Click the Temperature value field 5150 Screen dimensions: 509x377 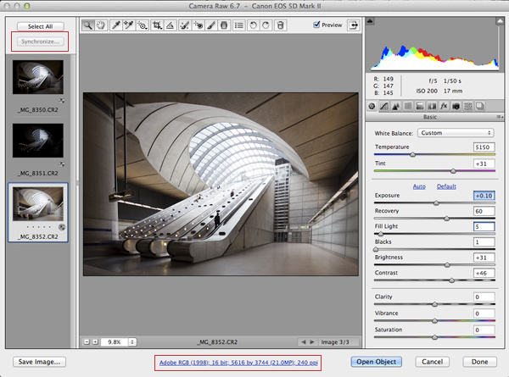pos(484,147)
